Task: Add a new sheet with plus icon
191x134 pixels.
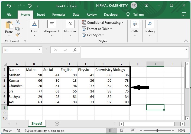Action: coord(57,123)
